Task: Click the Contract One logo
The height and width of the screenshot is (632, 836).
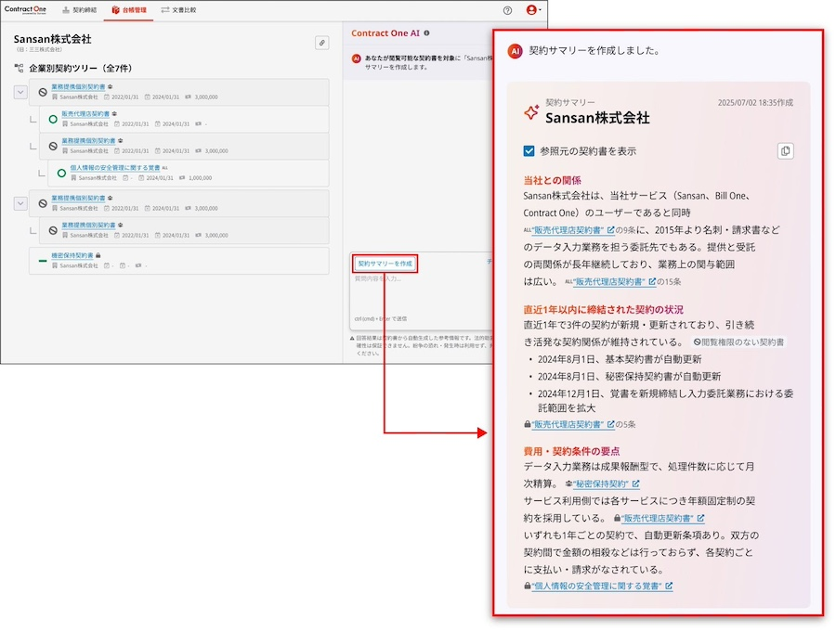Action: tap(24, 8)
